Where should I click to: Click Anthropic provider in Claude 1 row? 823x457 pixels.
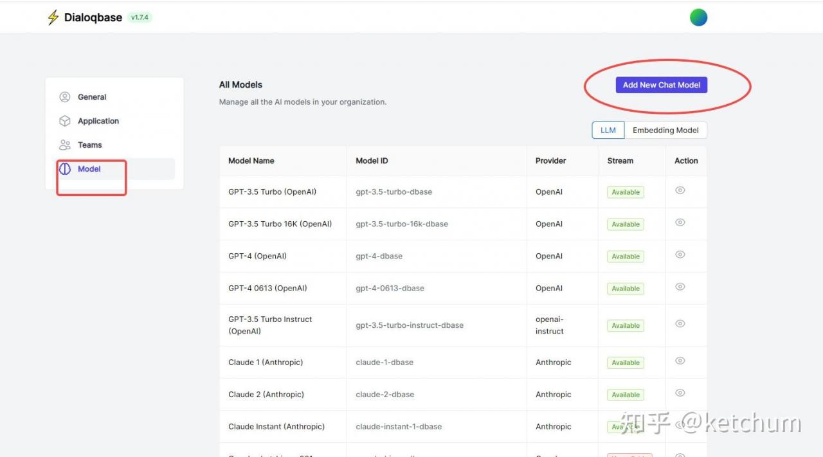click(554, 362)
